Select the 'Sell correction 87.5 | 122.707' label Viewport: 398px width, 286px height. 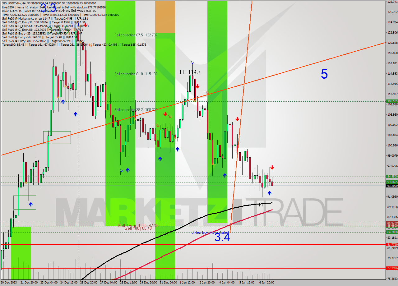(136, 35)
